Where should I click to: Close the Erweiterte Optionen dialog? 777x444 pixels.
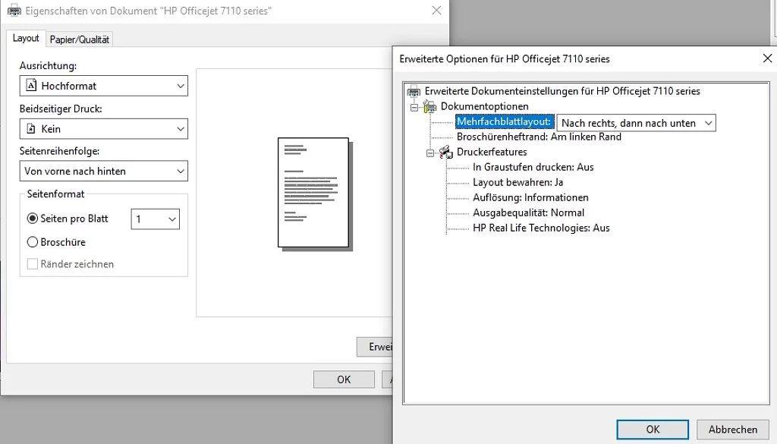[767, 58]
